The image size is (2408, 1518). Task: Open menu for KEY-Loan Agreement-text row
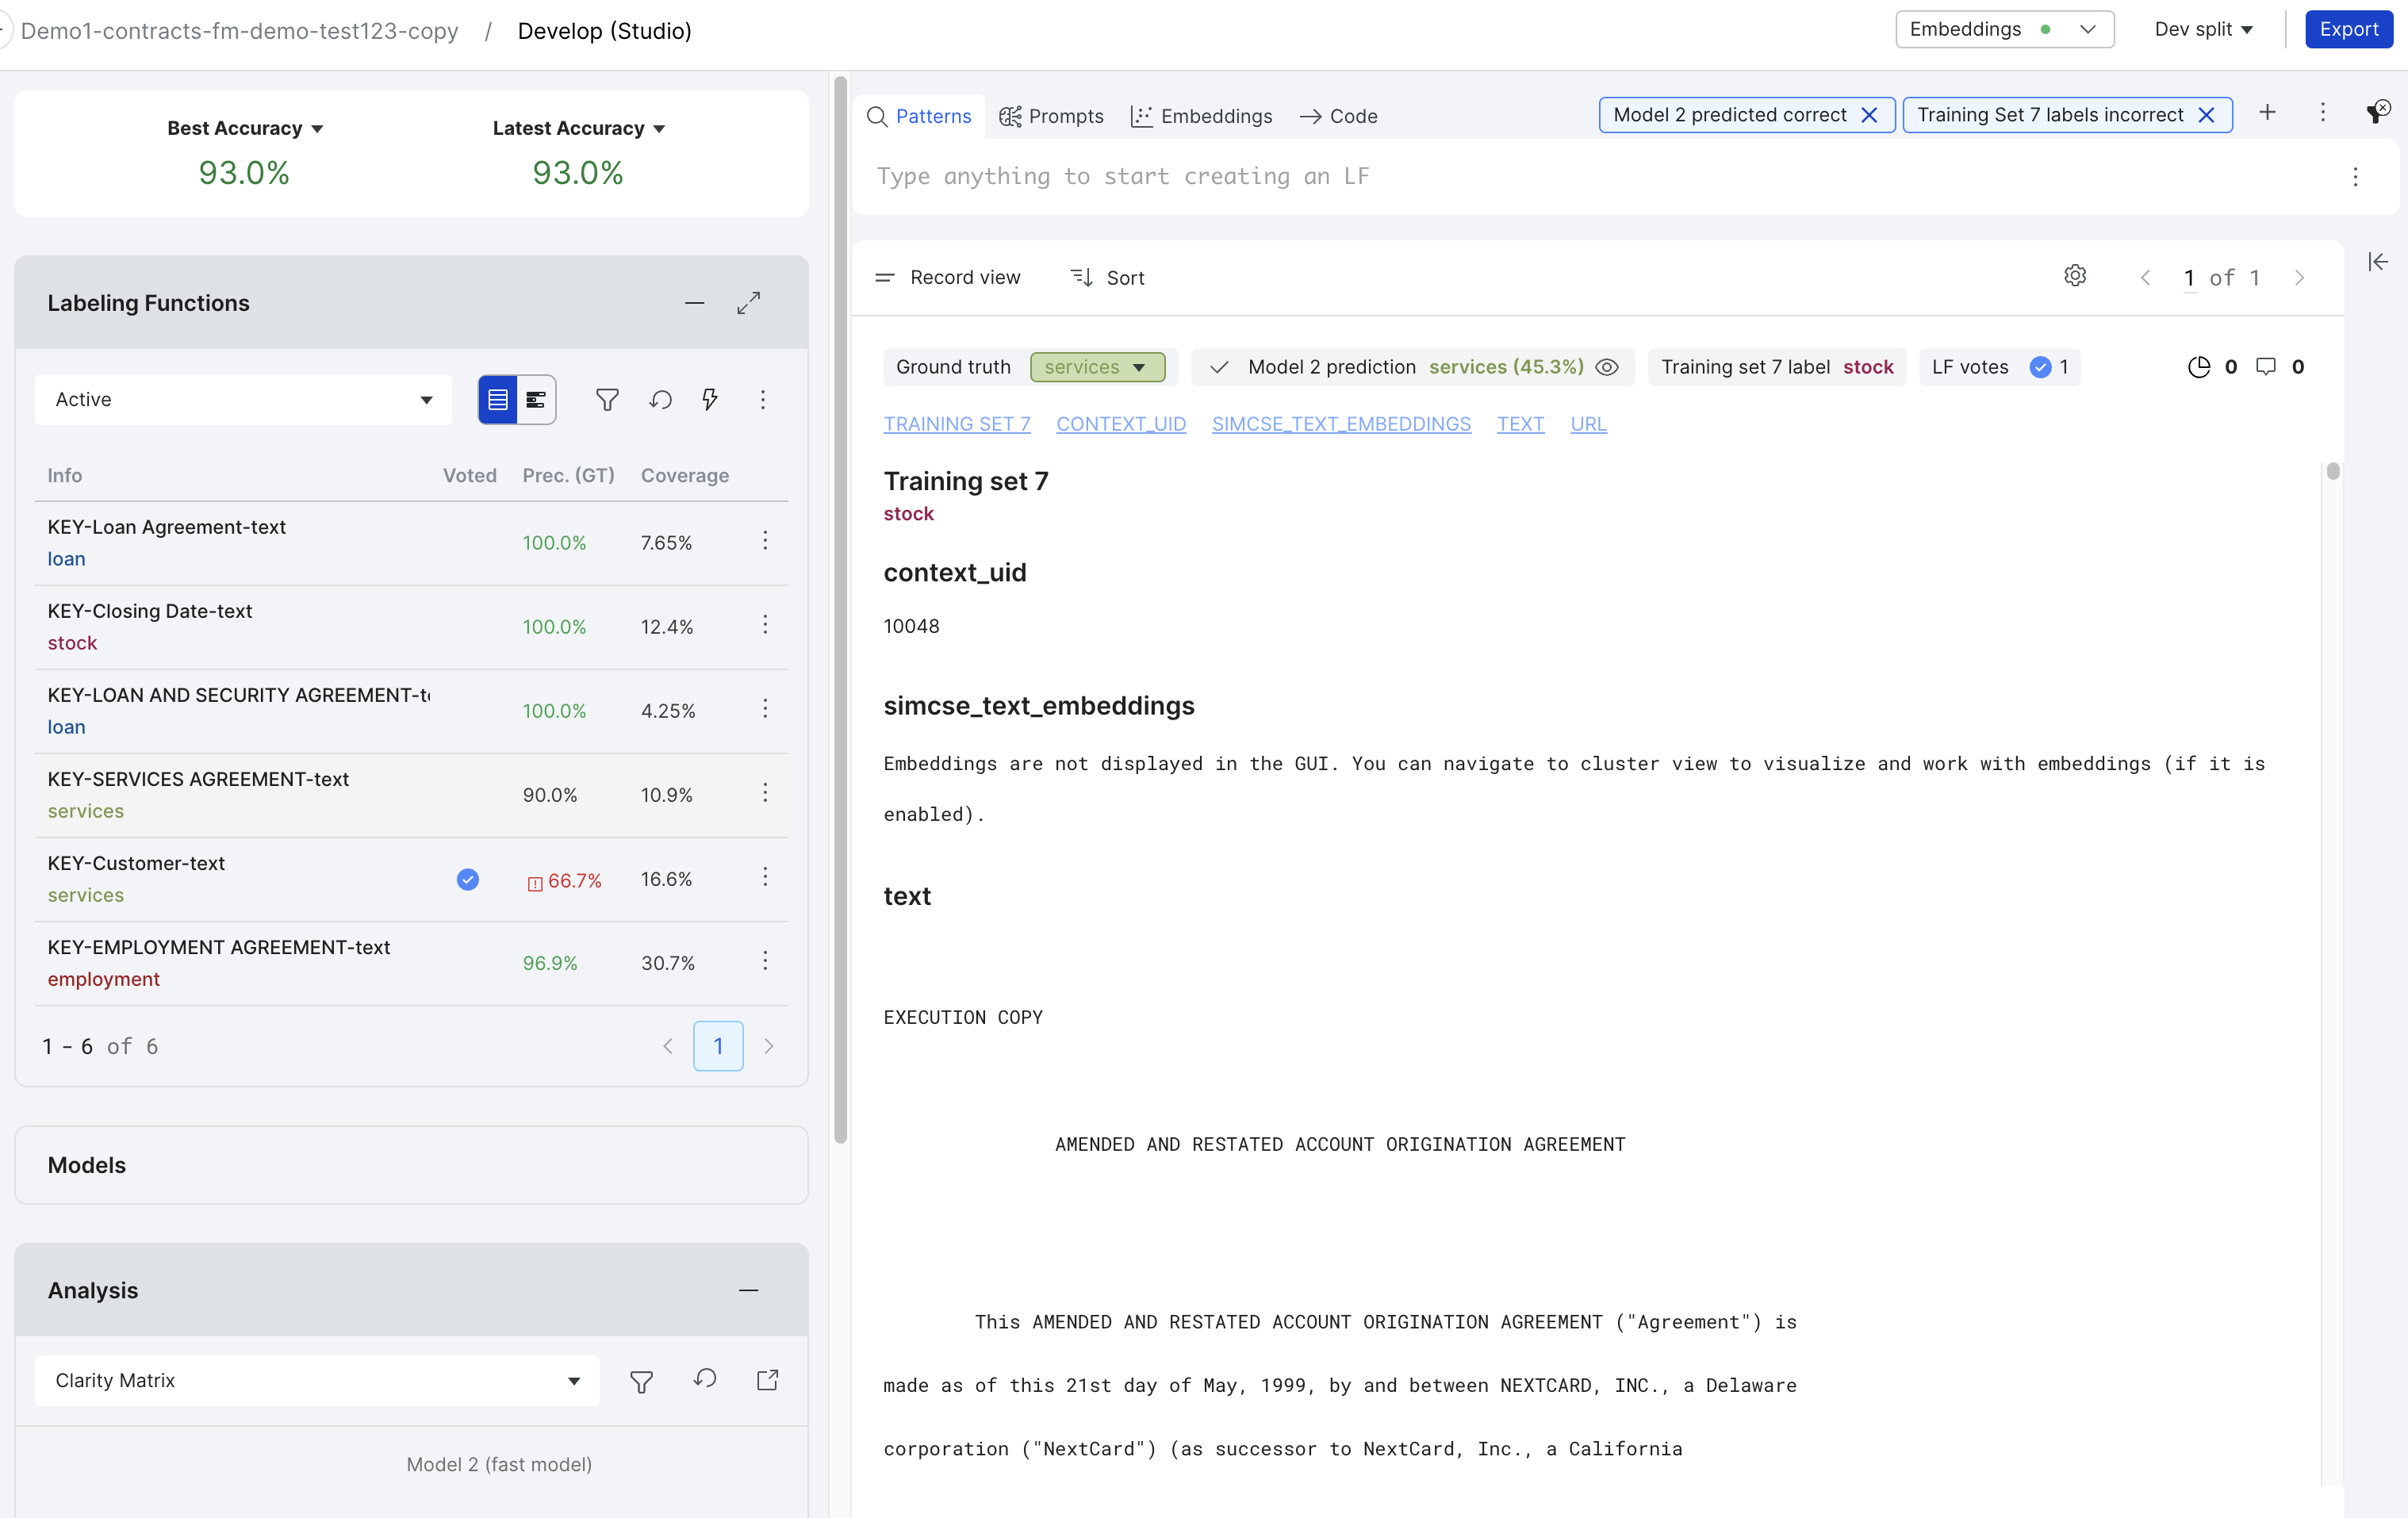(x=766, y=541)
